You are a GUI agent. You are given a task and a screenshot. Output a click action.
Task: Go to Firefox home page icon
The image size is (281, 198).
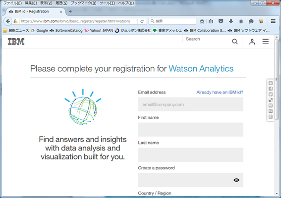coord(241,21)
